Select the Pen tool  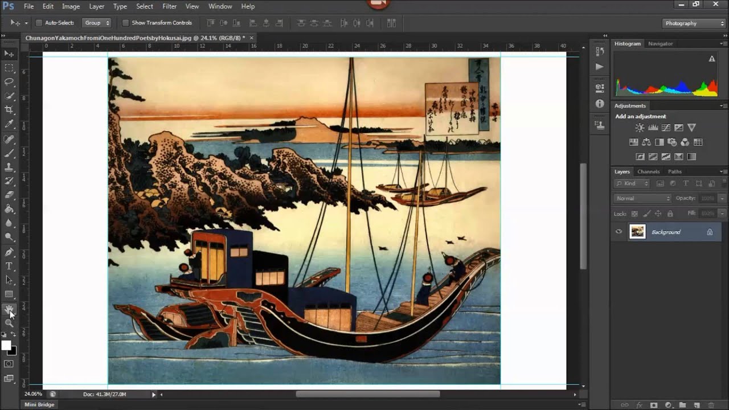pyautogui.click(x=9, y=252)
